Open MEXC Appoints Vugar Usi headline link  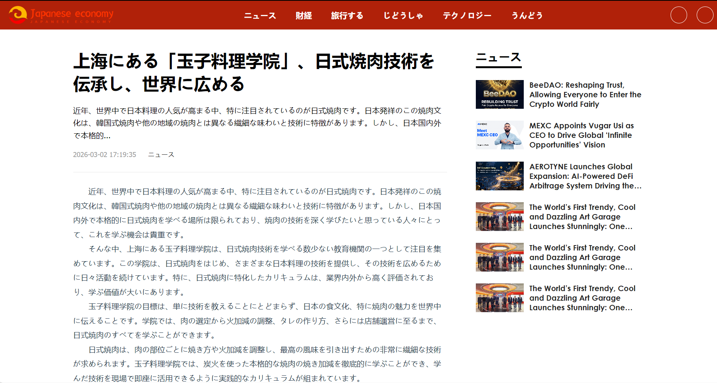pos(581,135)
